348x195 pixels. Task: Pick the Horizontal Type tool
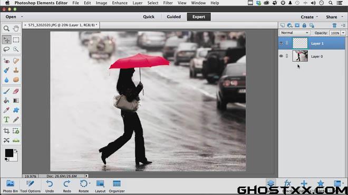click(x=6, y=119)
